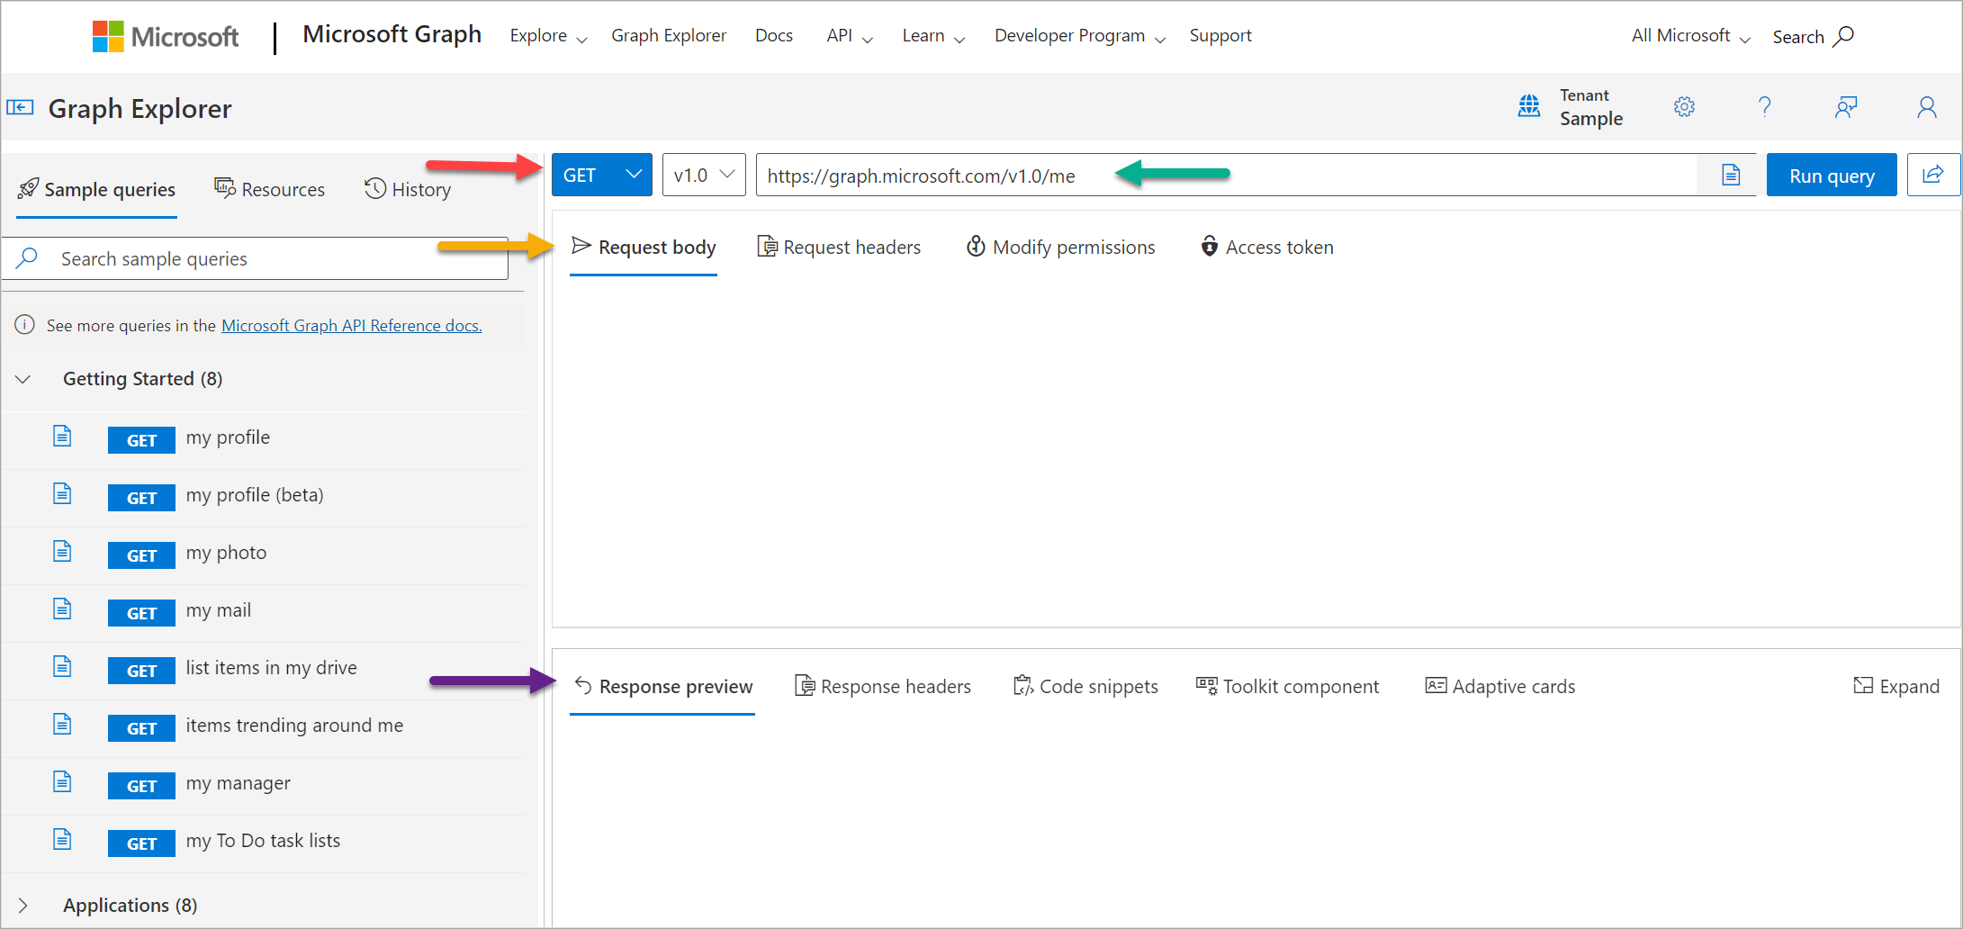Image resolution: width=1963 pixels, height=929 pixels.
Task: Open the Modify permissions tab
Action: [1060, 247]
